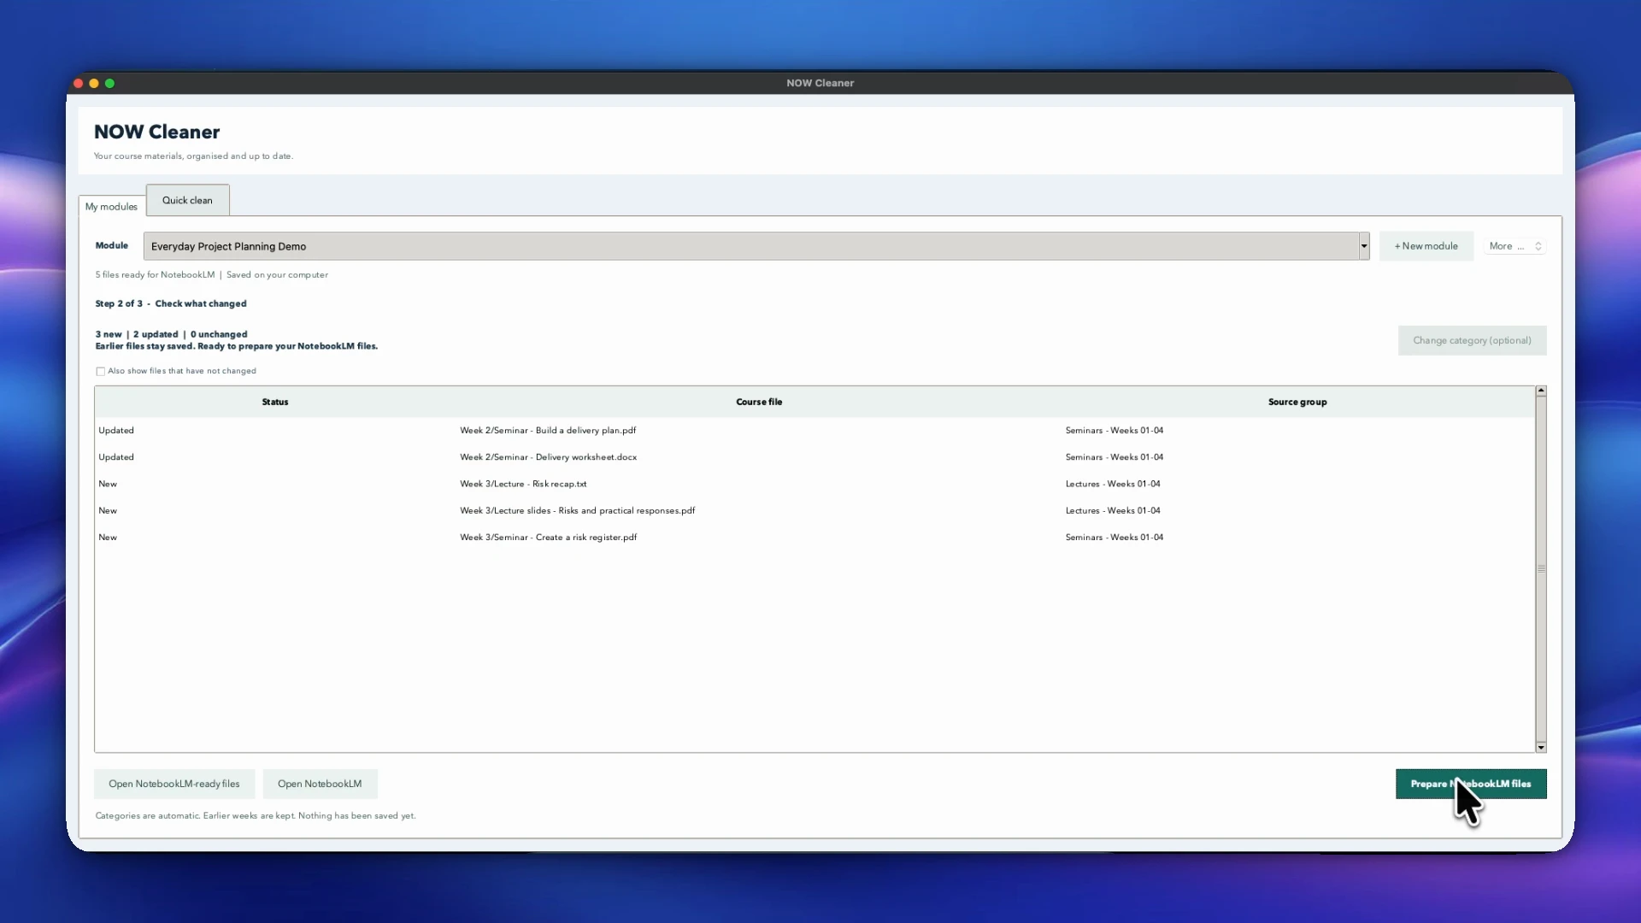Click Prepare NotebookLM files button
The image size is (1641, 923).
1471,784
